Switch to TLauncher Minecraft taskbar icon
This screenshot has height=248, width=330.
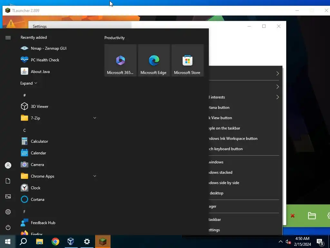click(x=103, y=242)
